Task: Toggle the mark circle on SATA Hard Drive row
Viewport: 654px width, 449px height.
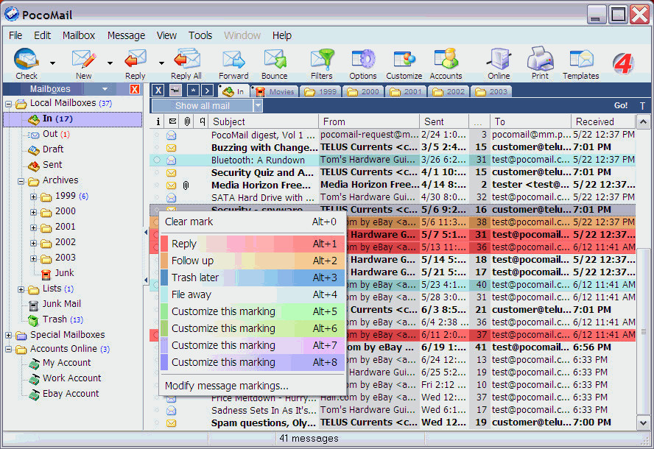Action: (157, 197)
